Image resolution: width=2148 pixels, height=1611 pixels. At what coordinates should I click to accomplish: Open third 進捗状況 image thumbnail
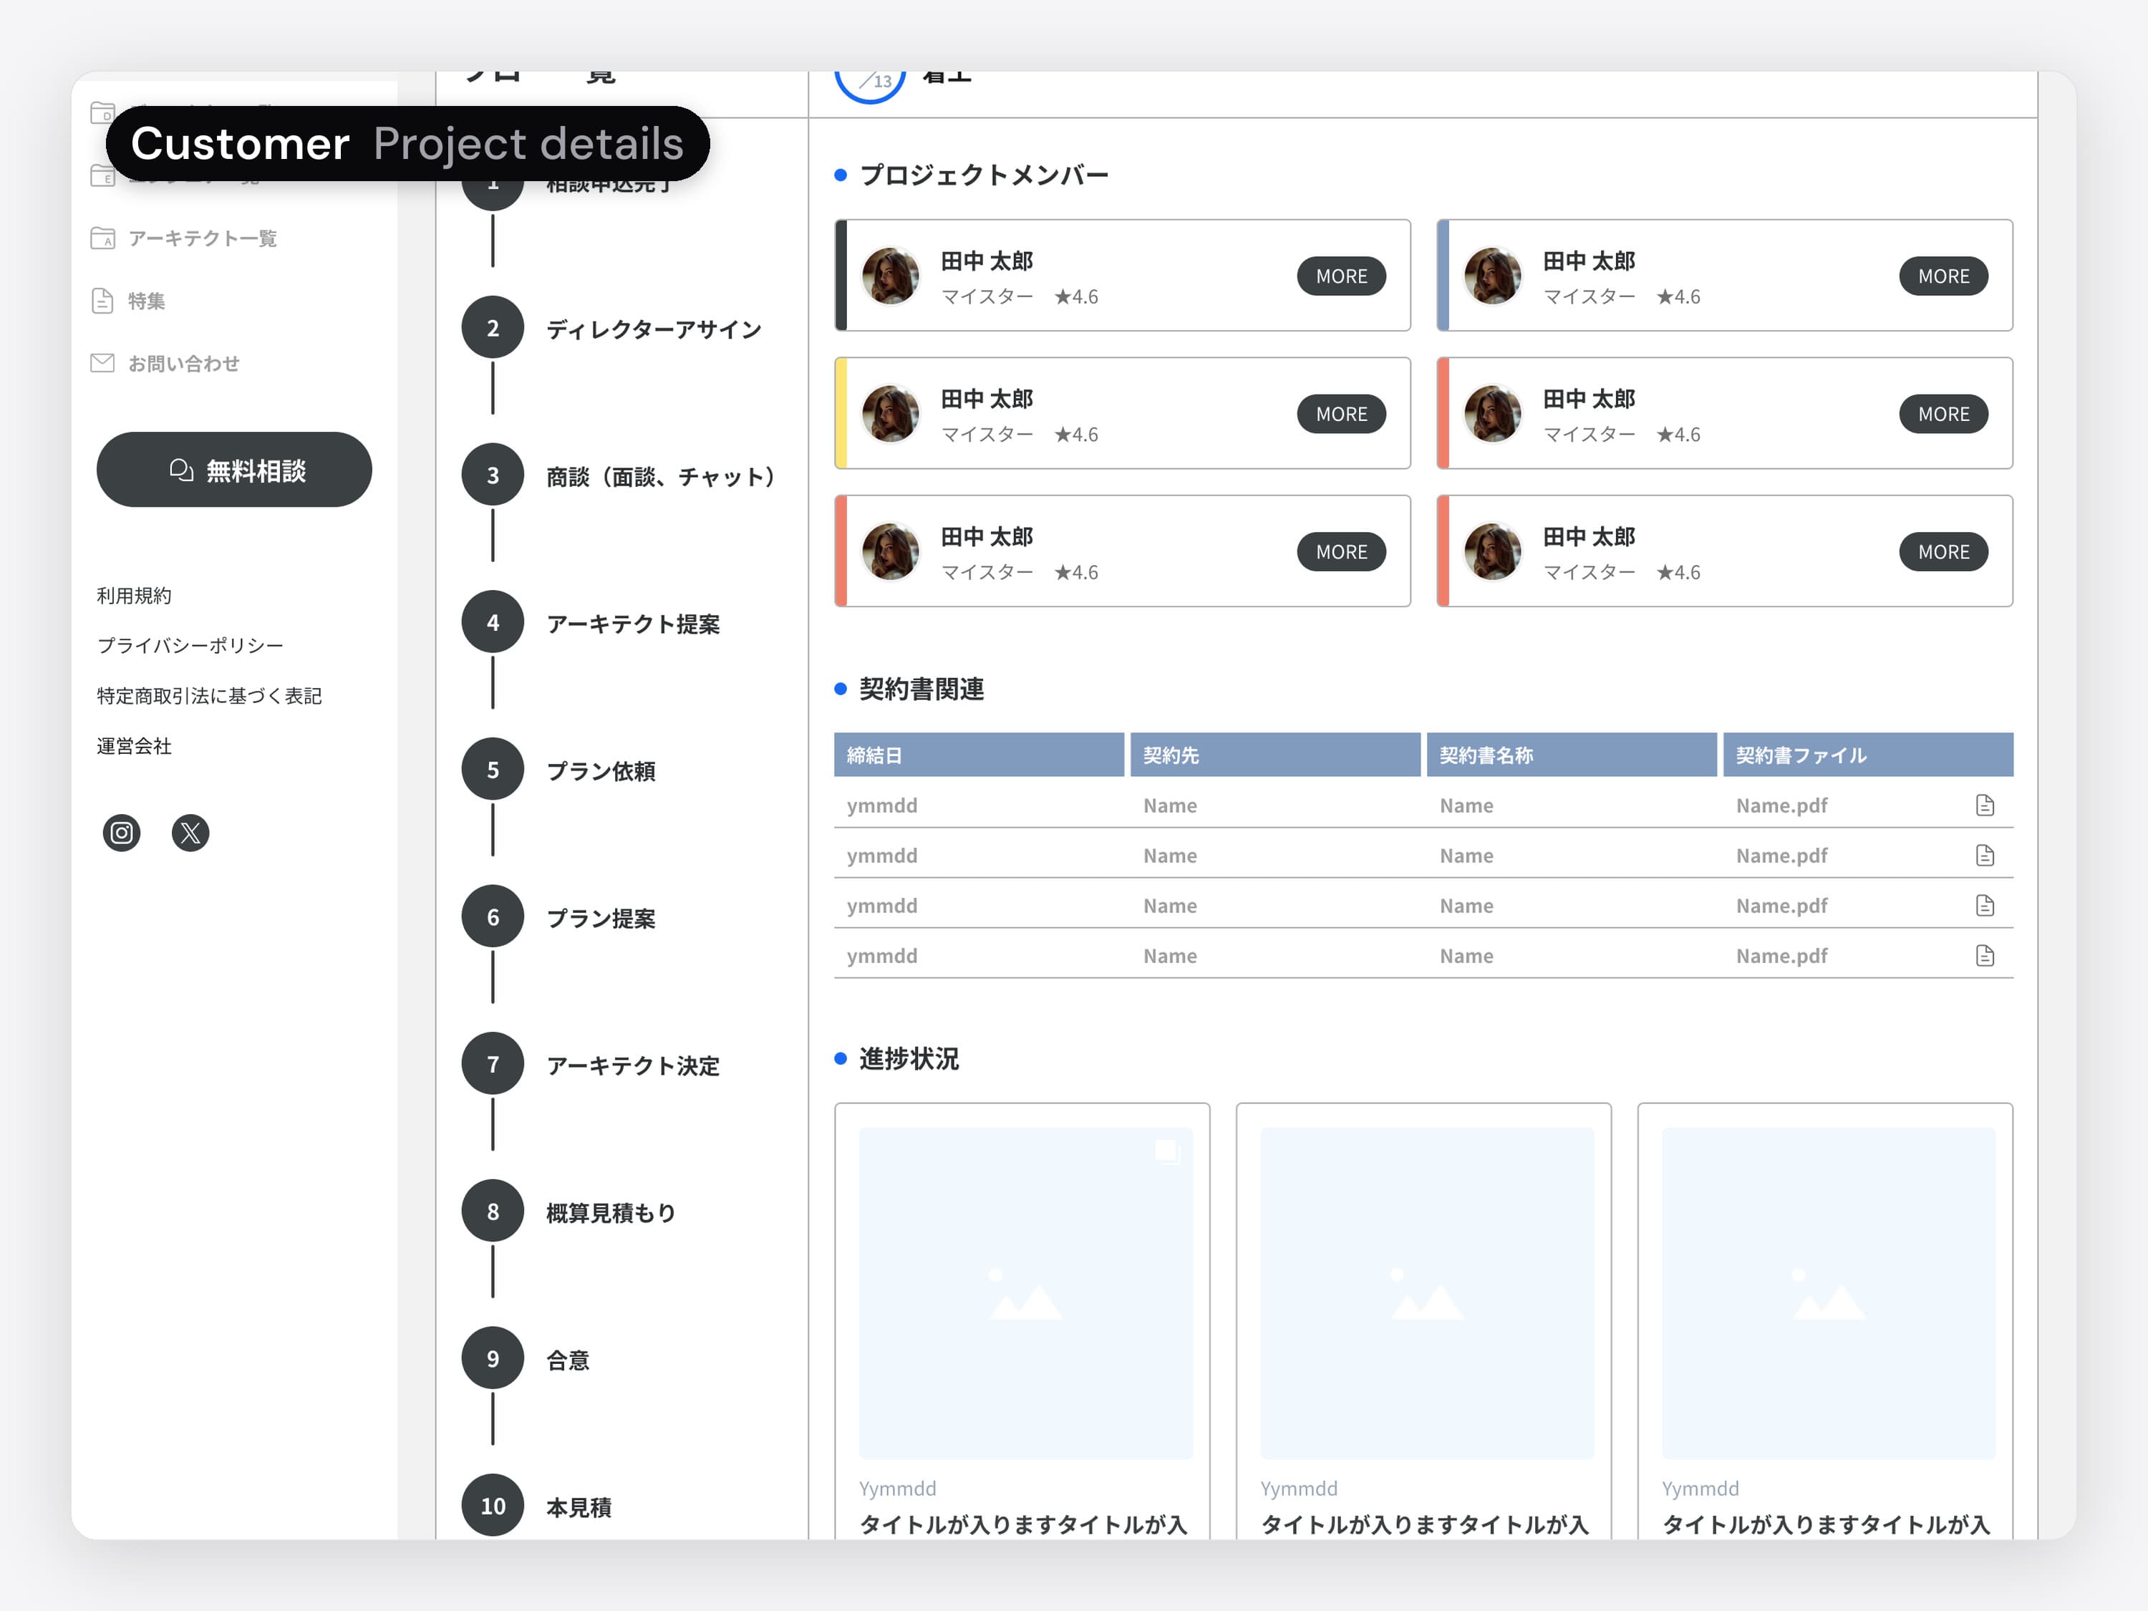tap(1829, 1292)
